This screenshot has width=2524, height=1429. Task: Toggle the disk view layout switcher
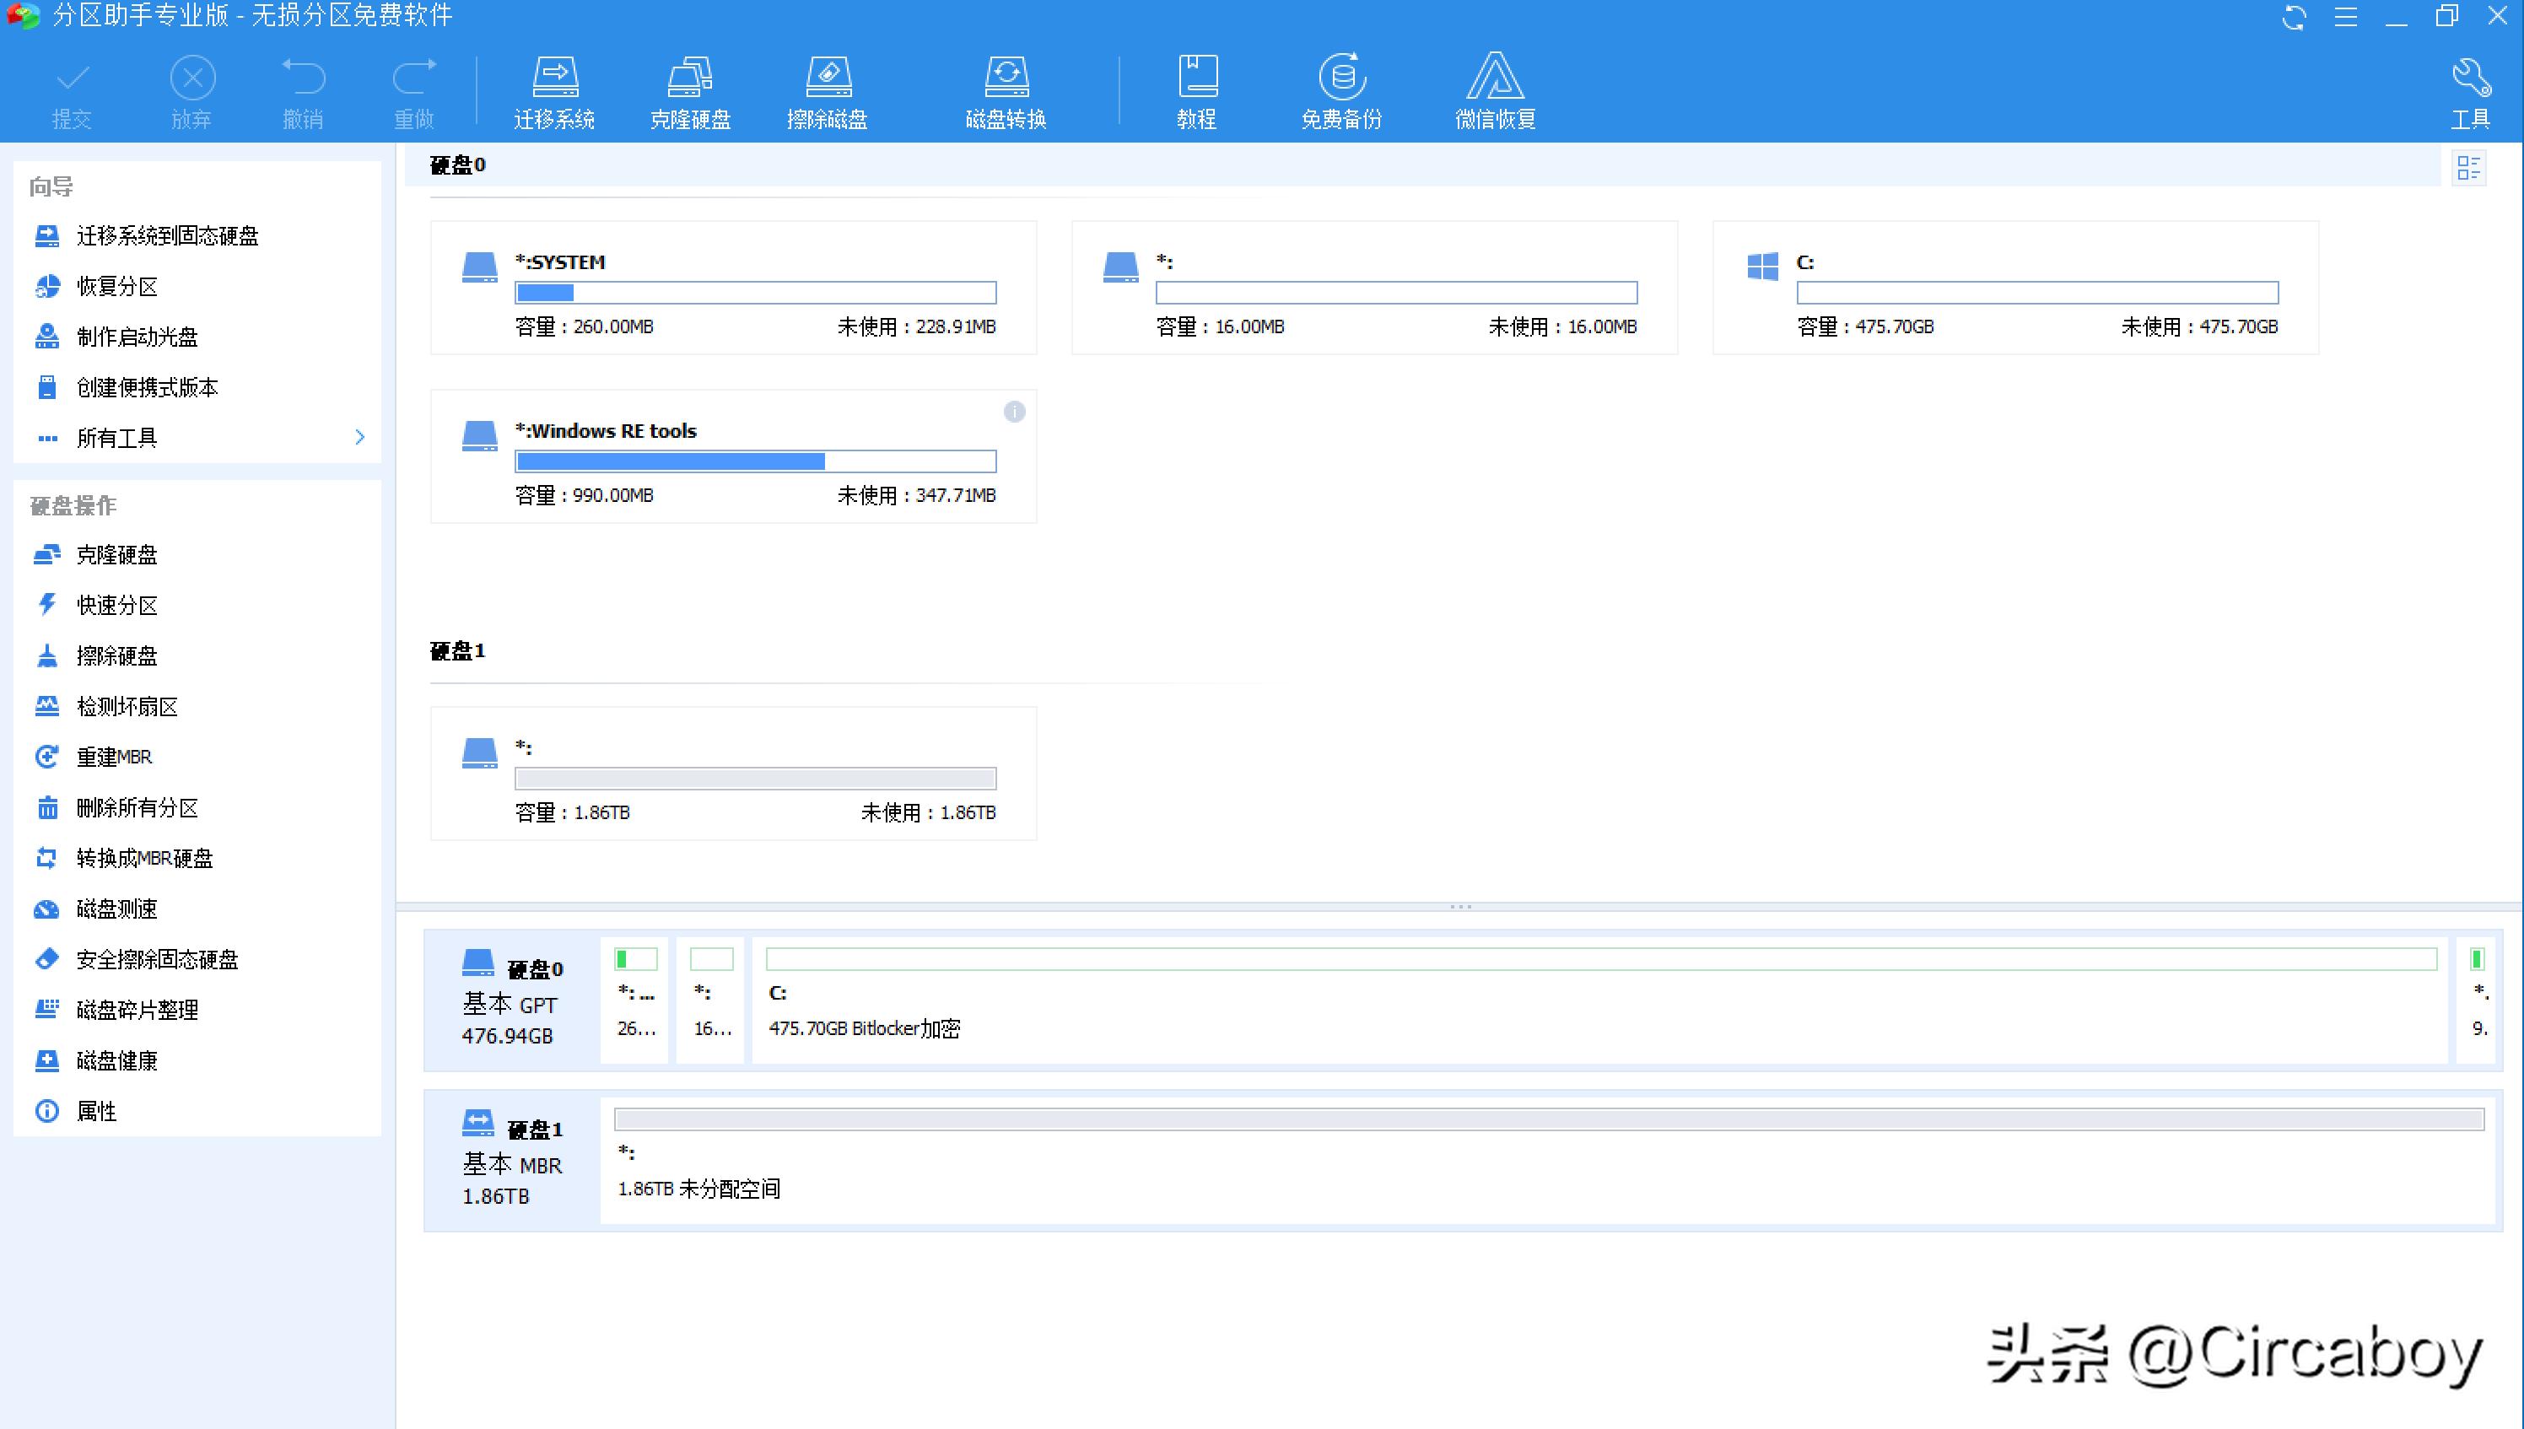click(2471, 167)
